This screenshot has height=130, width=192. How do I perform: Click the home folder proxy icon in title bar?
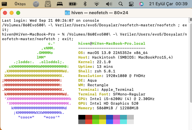tap(67, 13)
